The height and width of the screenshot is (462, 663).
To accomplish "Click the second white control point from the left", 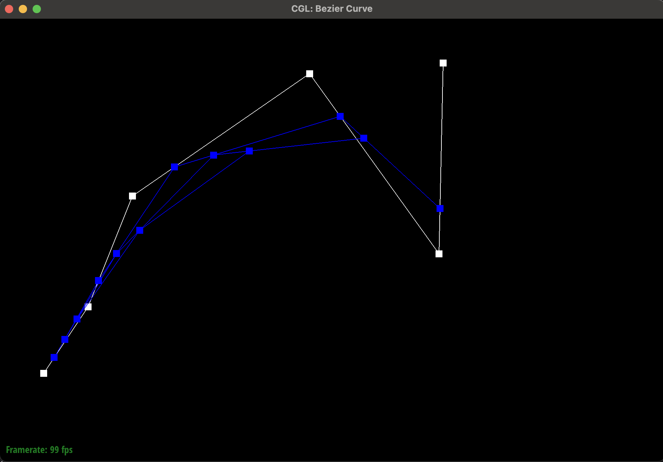I will click(88, 307).
